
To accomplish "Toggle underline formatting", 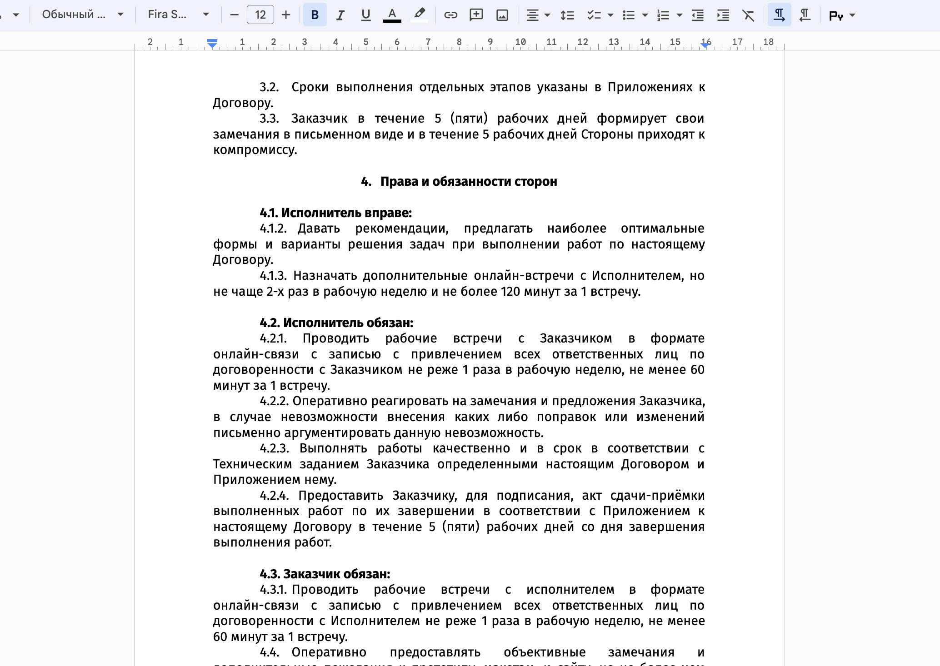I will click(x=365, y=15).
